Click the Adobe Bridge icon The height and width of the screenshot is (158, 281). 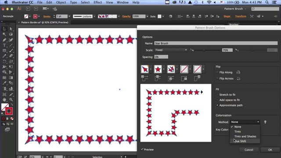click(x=28, y=9)
